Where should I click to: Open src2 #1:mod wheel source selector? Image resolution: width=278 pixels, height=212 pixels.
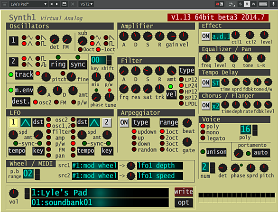coord(95,175)
